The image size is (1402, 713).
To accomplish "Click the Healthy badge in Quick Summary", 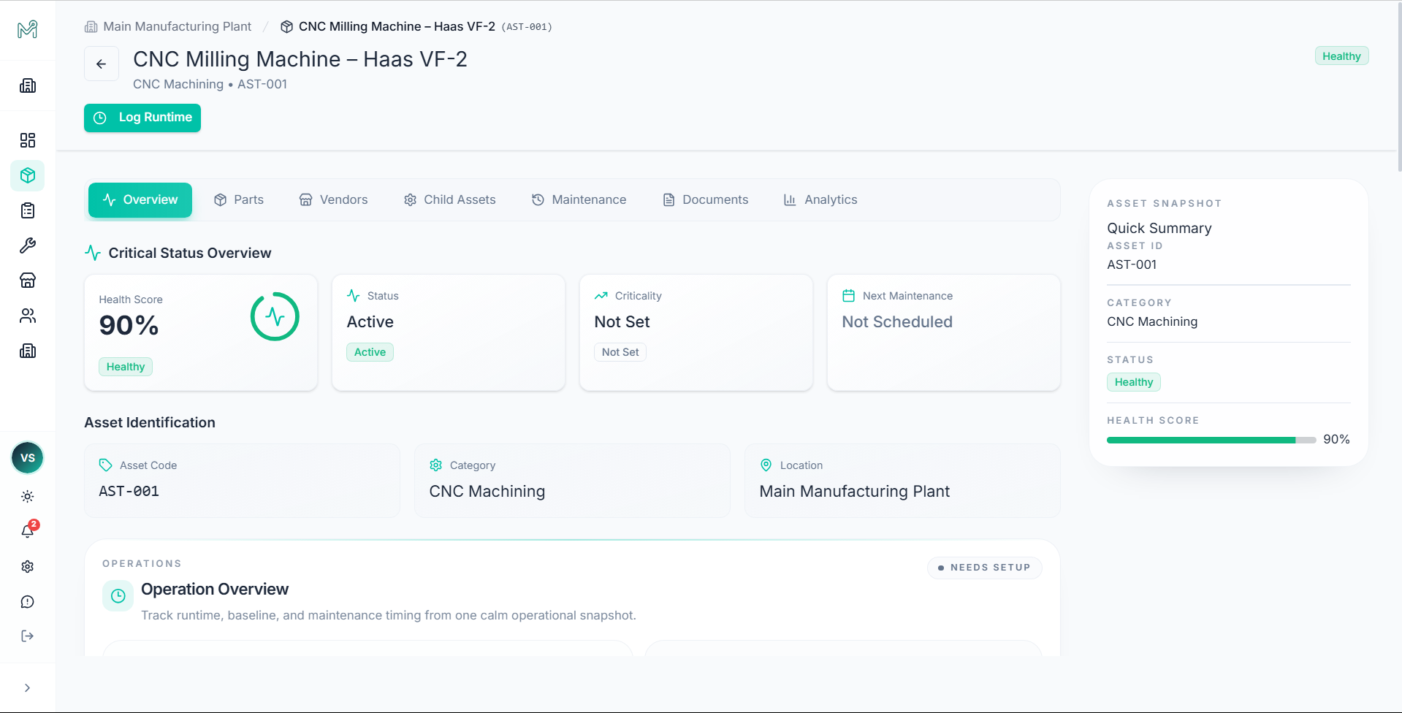I will coord(1134,382).
